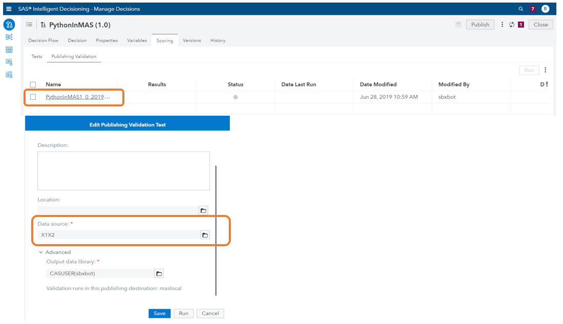Open the PythonInMAS1_0_2019 test link
563x324 pixels.
click(x=77, y=97)
